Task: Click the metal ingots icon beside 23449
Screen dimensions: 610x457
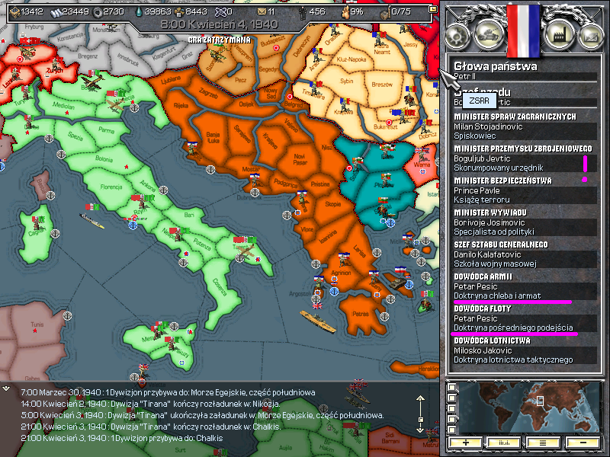Action: 56,12
